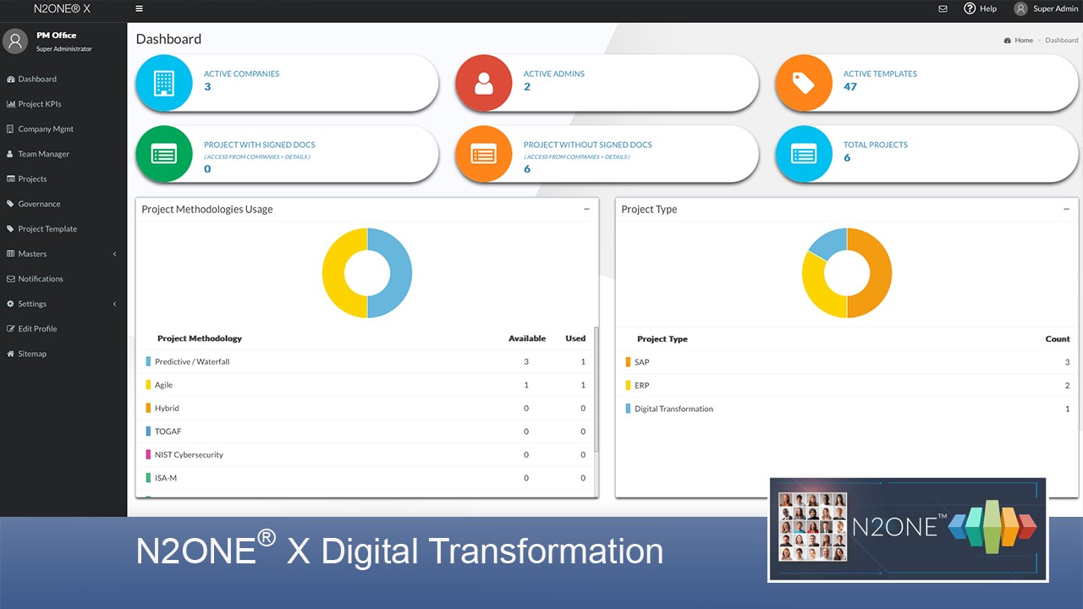
Task: Select the Digital Transformation project type row
Action: coord(847,409)
